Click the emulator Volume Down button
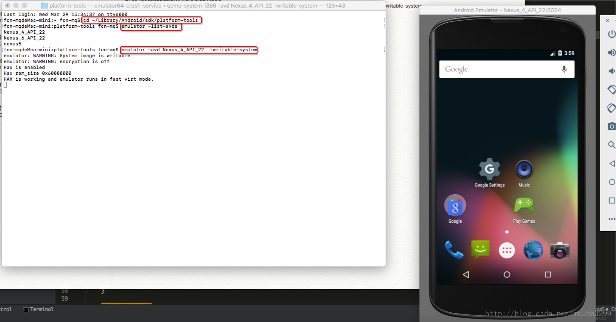This screenshot has width=616, height=322. click(612, 71)
